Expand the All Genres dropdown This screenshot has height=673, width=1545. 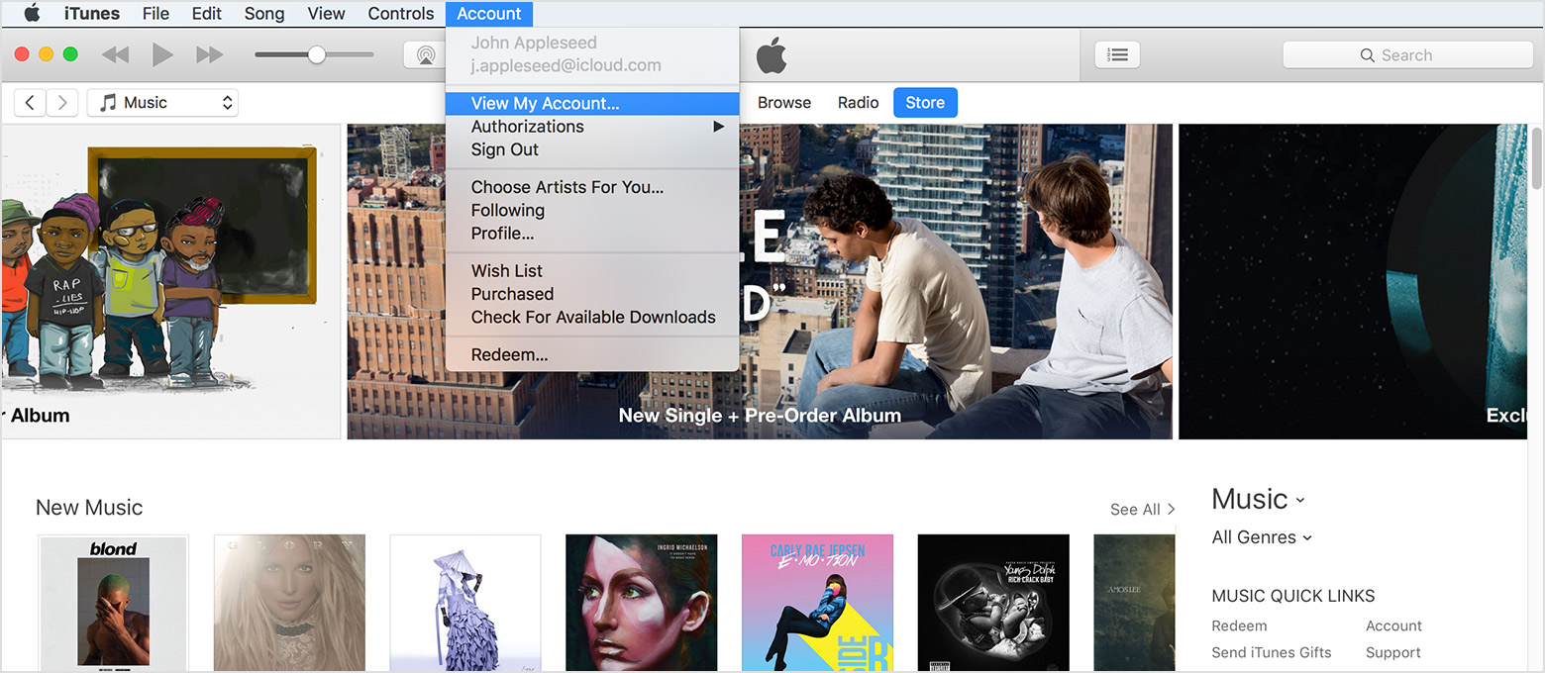(1262, 537)
